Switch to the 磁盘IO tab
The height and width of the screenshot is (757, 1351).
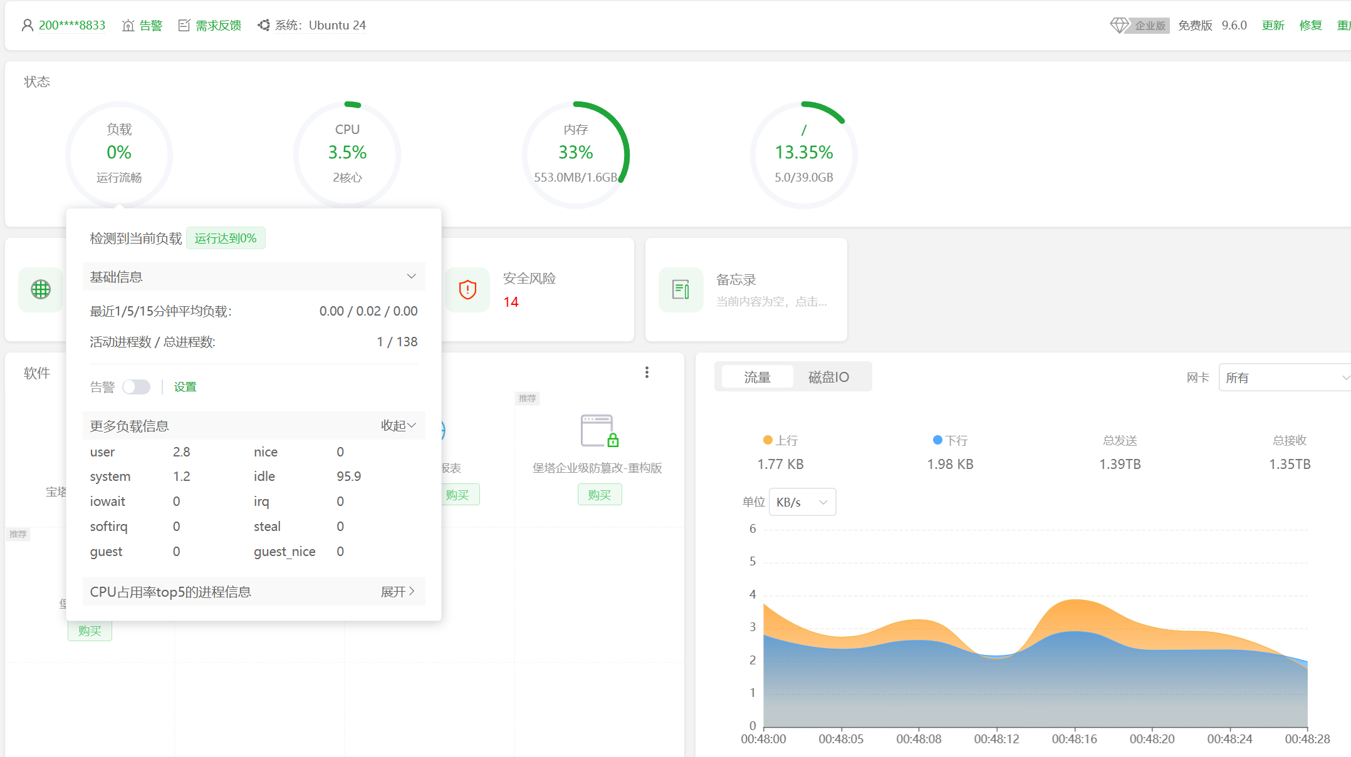pyautogui.click(x=828, y=376)
